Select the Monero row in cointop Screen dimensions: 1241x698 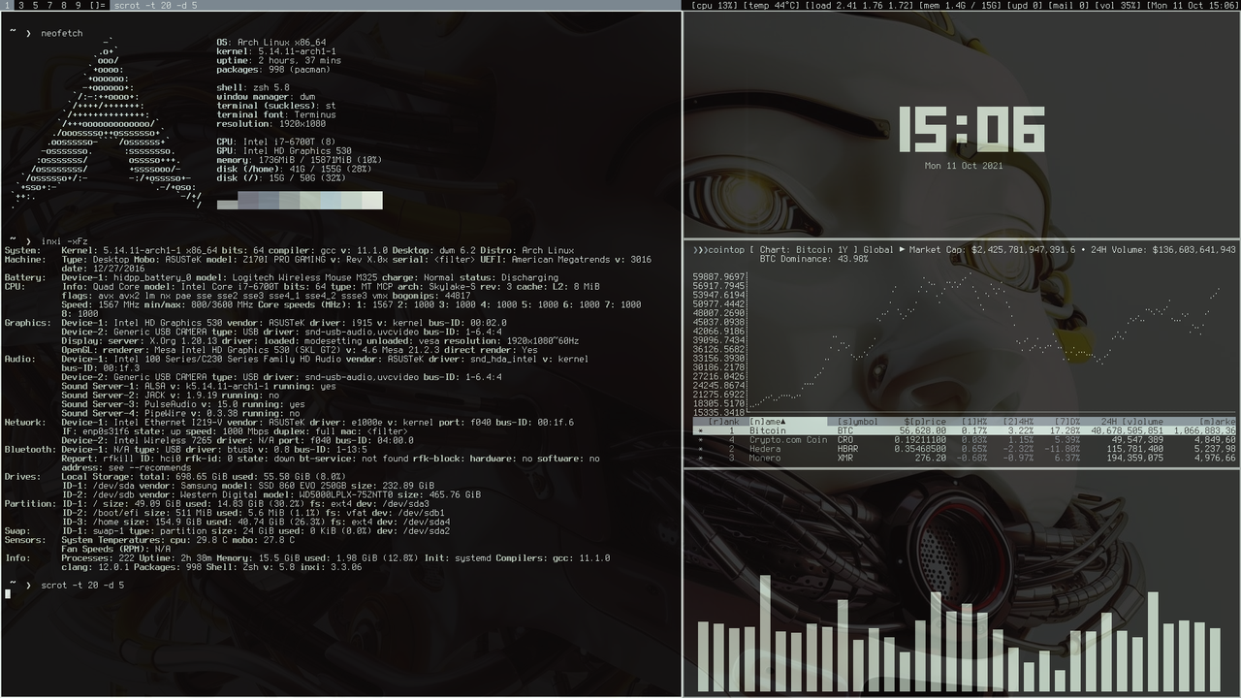[965, 458]
